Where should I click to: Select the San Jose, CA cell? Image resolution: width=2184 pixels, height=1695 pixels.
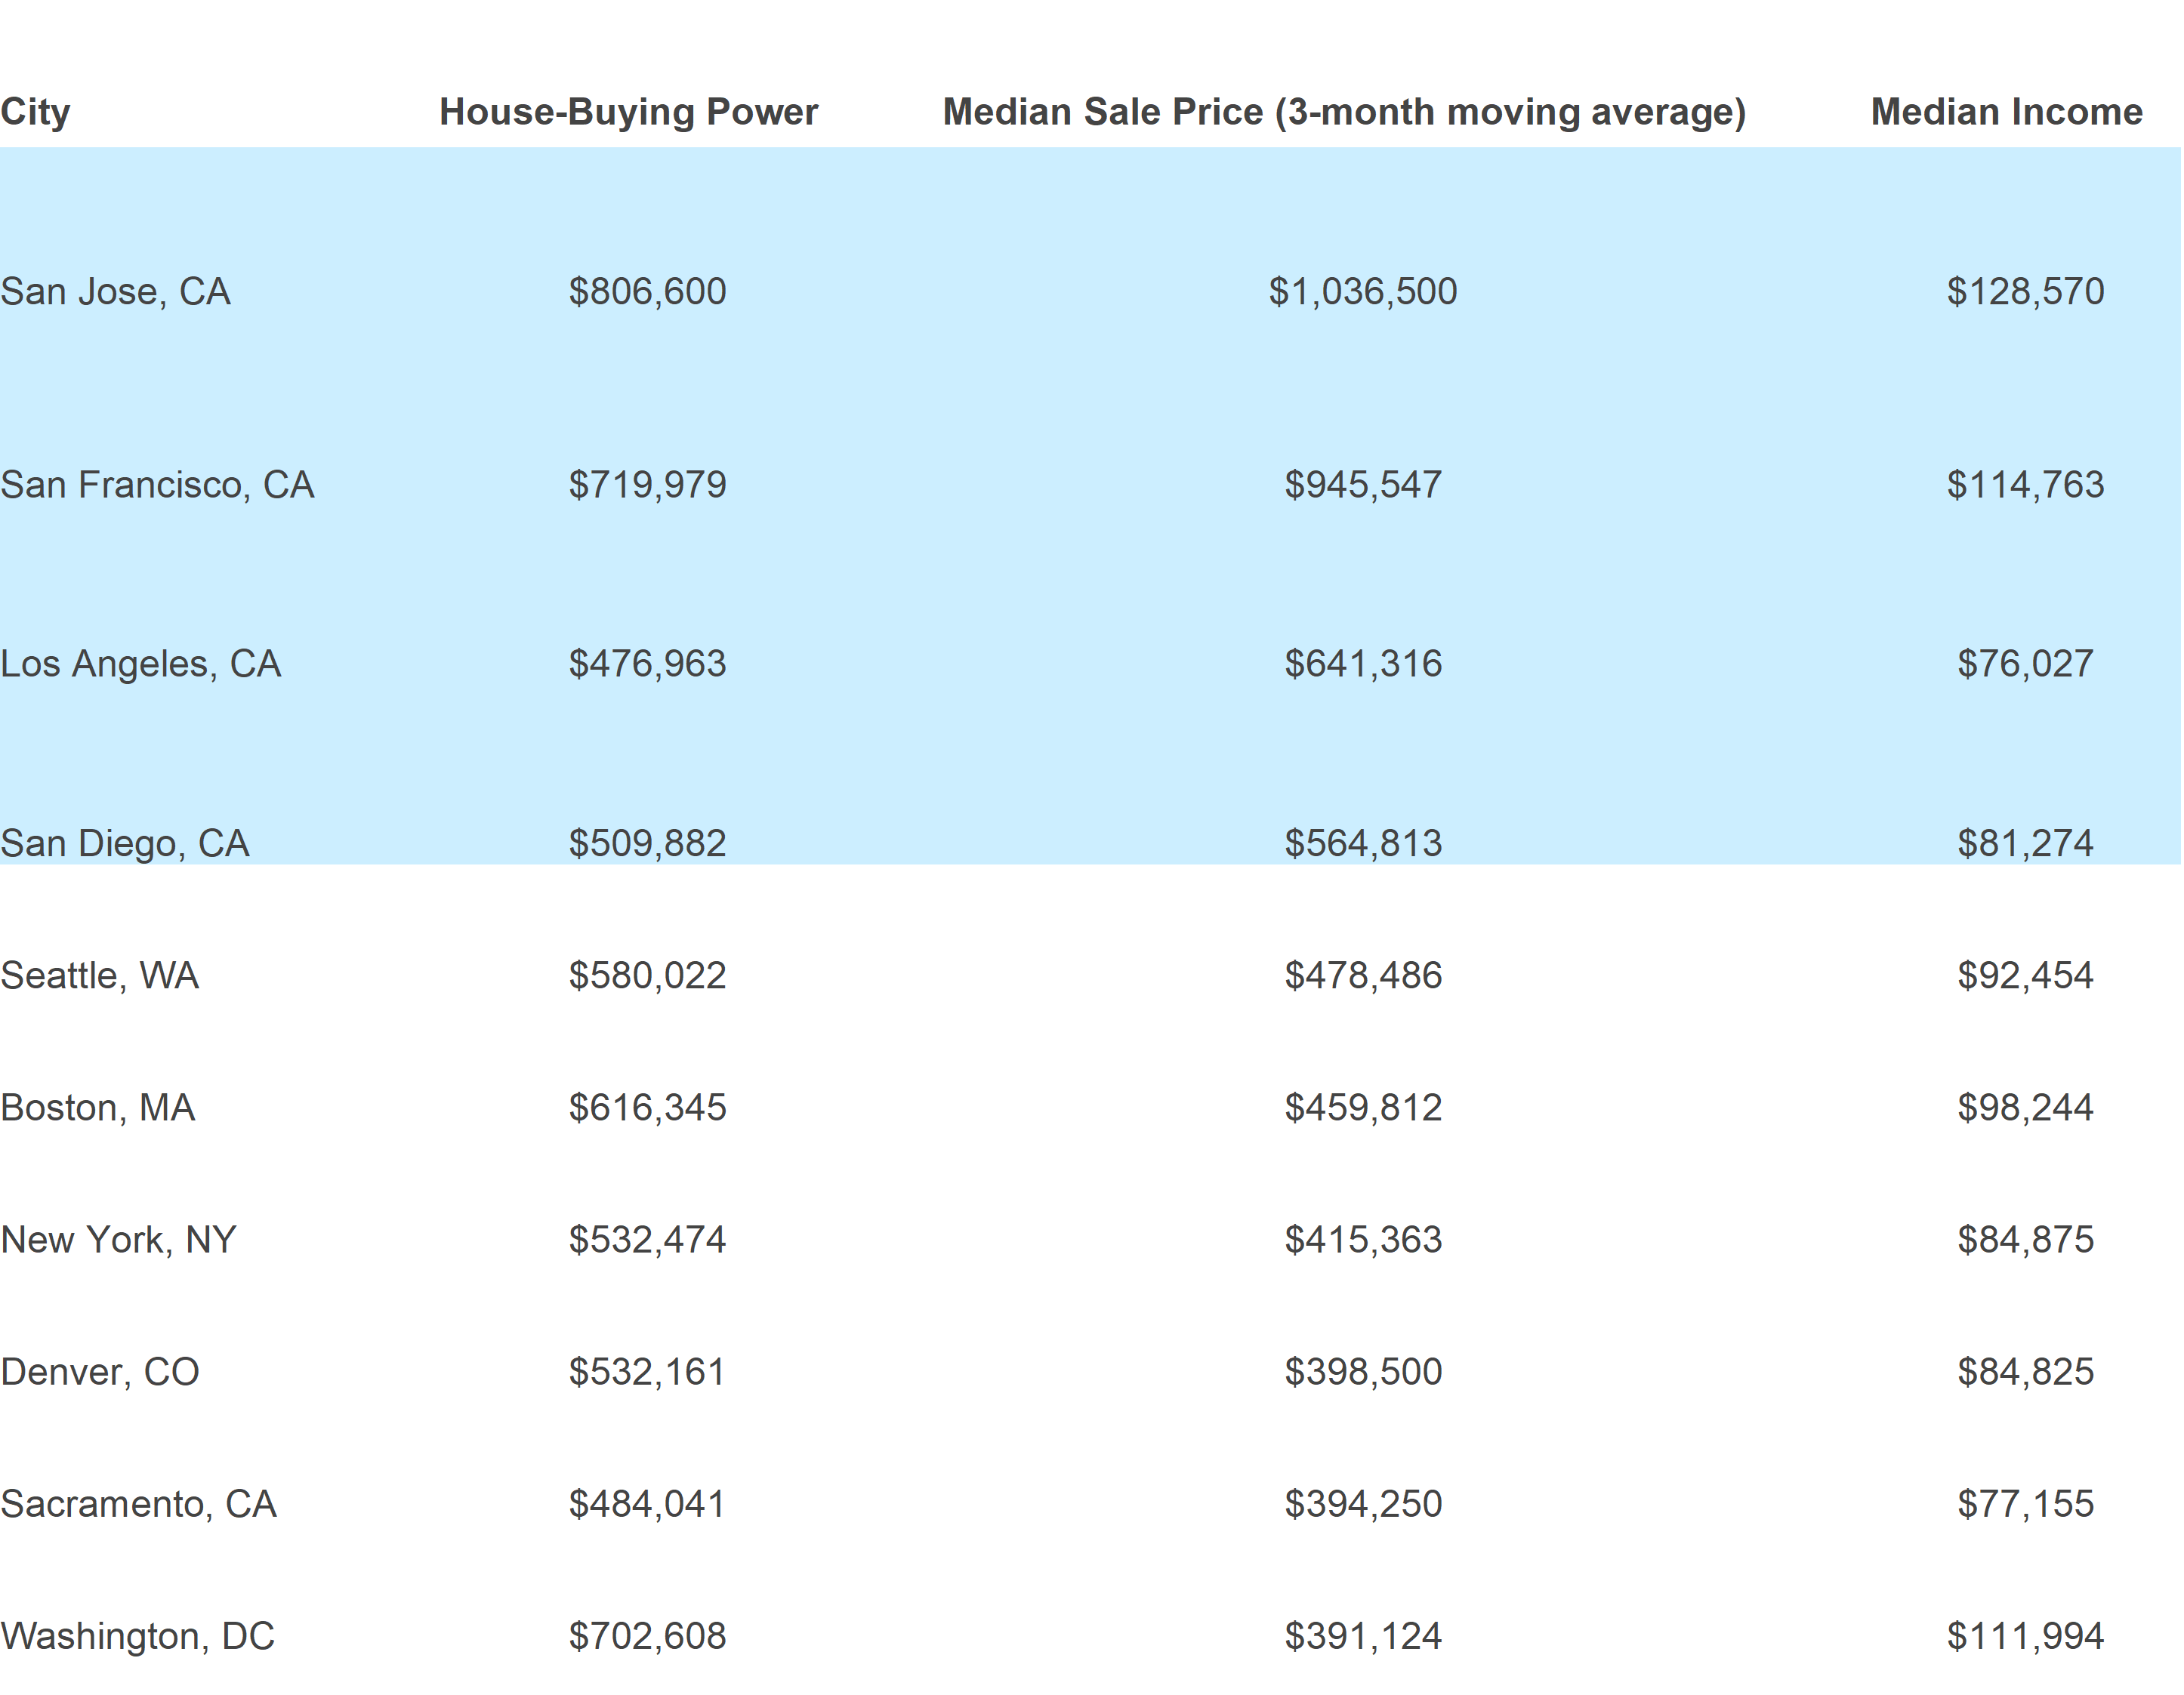point(116,292)
